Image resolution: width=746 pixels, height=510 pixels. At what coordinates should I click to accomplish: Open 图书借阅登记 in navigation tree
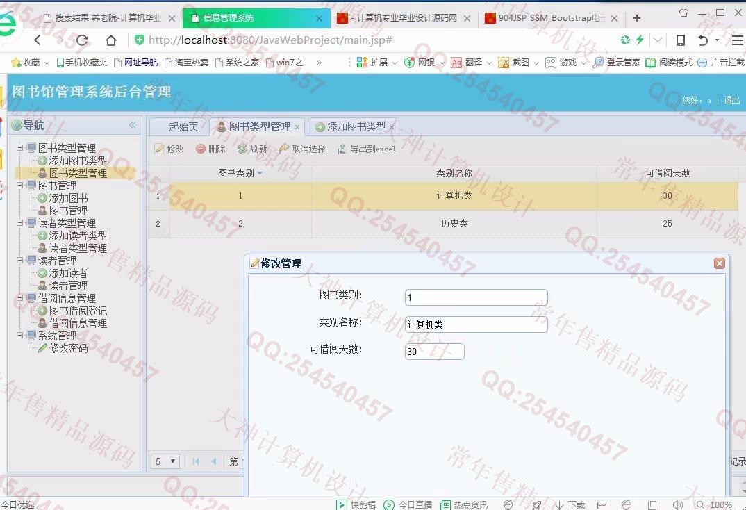pos(78,311)
